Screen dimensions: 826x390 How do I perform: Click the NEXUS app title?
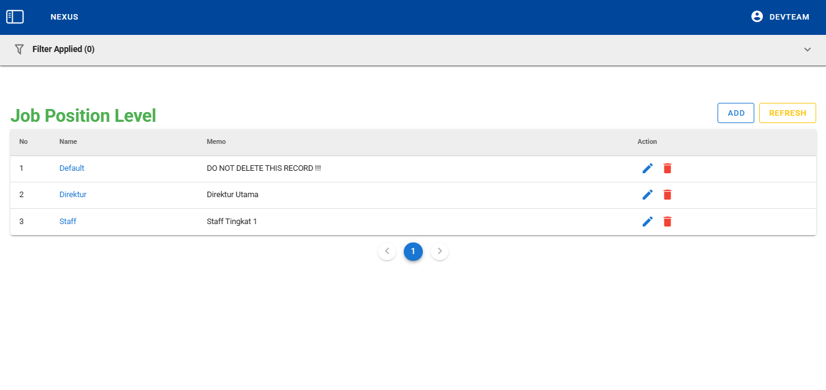64,17
